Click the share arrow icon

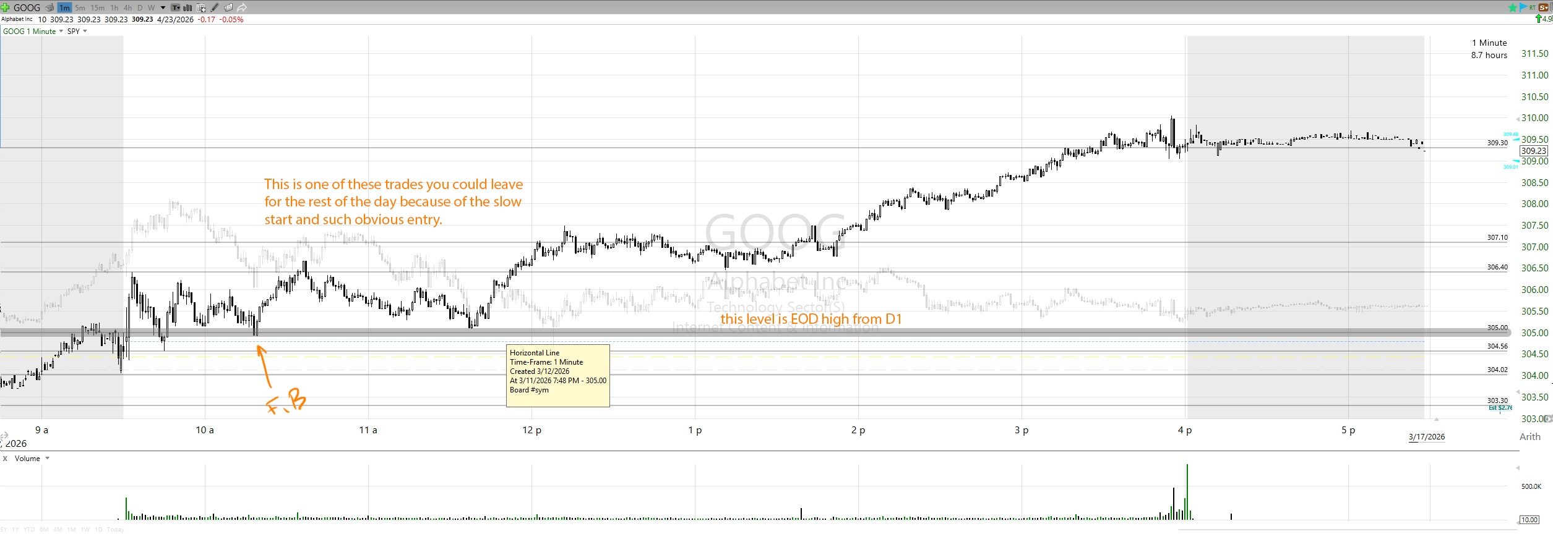click(242, 8)
